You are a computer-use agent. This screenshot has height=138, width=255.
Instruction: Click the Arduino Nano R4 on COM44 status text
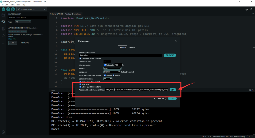click(x=229, y=137)
